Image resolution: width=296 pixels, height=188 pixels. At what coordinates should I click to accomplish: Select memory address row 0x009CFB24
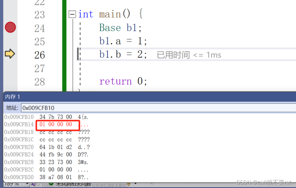click(x=19, y=155)
